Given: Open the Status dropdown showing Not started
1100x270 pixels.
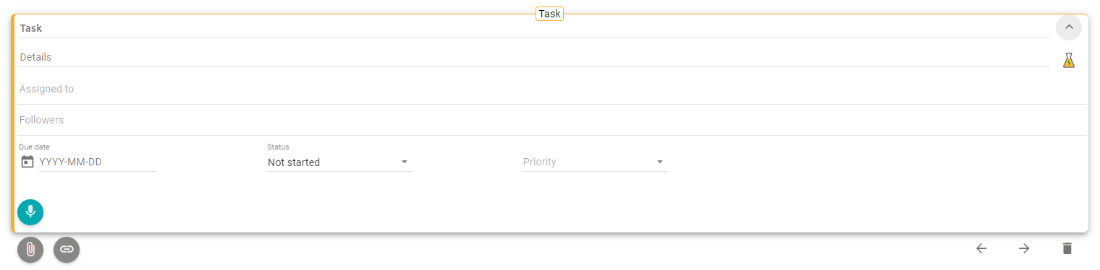Looking at the screenshot, I should (x=339, y=162).
